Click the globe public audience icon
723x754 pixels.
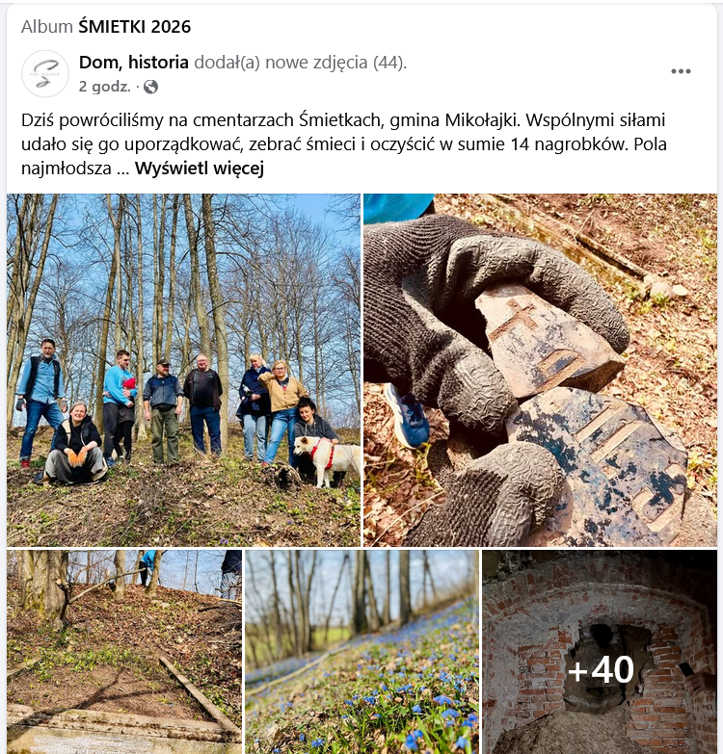(150, 87)
